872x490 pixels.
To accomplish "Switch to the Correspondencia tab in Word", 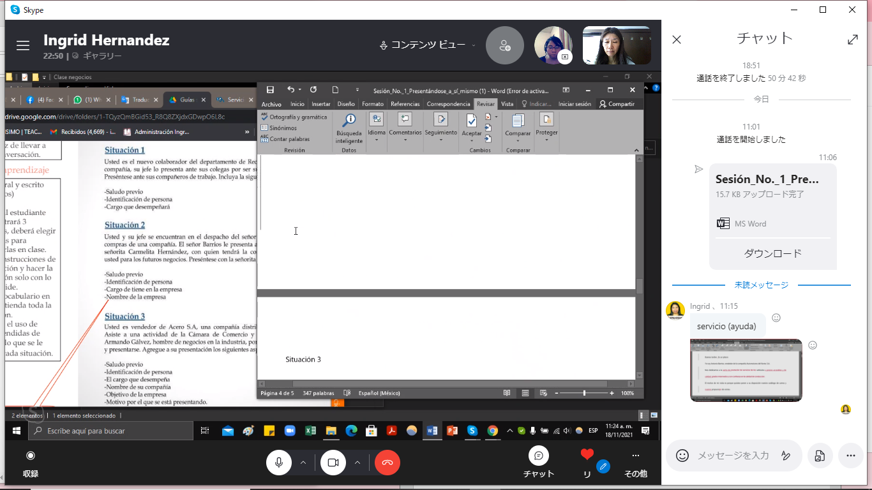I will pos(449,104).
